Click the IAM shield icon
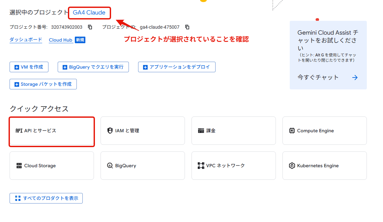 (x=110, y=131)
